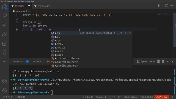176x99 pixels.
Task: Change indentation via Spaces: 4
Action: pyautogui.click(x=101, y=97)
